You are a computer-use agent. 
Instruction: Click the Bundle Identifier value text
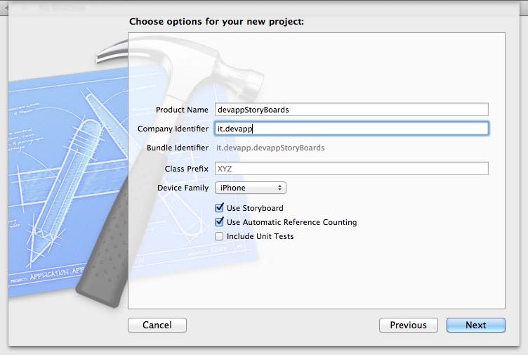pos(270,148)
